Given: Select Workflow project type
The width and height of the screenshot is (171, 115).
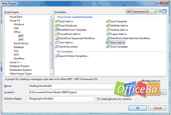Looking at the screenshot, I should coord(19,59).
